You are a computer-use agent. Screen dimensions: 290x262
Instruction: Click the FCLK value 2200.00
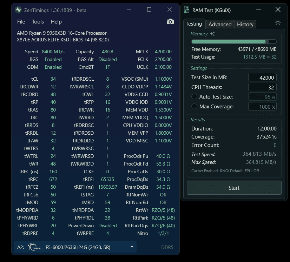click(163, 60)
